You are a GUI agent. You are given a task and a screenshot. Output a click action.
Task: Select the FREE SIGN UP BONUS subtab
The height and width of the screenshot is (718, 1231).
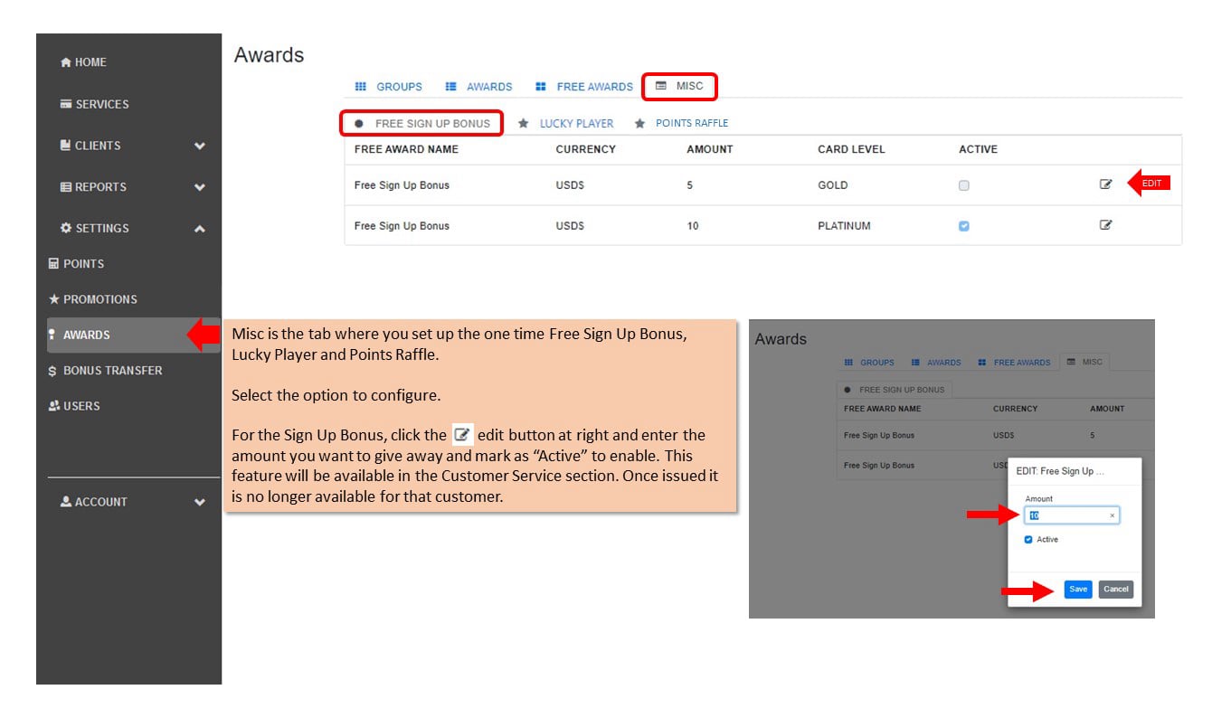421,124
